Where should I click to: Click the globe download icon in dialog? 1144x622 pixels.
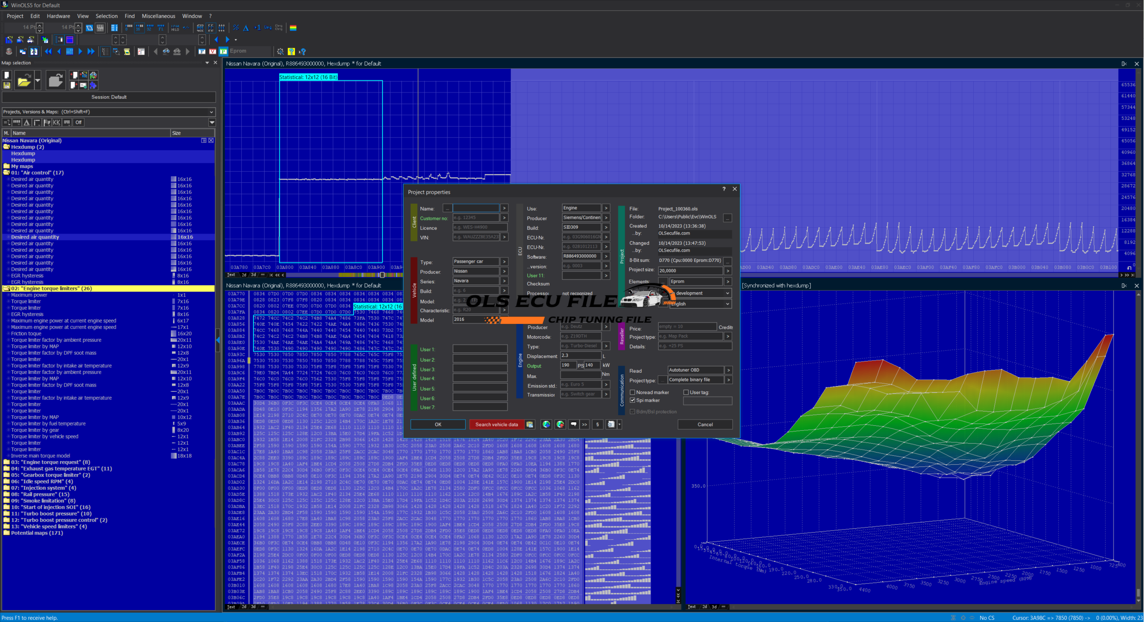(x=546, y=424)
